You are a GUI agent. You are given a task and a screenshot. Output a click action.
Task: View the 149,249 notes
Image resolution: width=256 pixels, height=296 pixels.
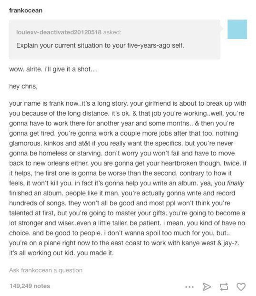[30, 286]
